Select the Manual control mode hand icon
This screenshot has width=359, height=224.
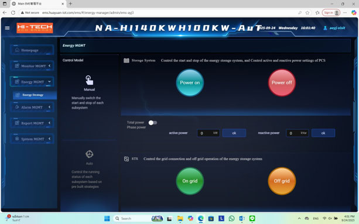(x=89, y=80)
